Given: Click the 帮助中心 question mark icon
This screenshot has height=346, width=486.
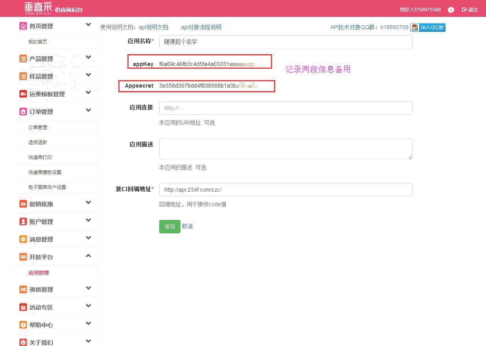Looking at the screenshot, I should [23, 325].
